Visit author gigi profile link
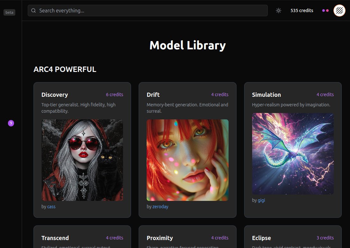 tap(261, 200)
